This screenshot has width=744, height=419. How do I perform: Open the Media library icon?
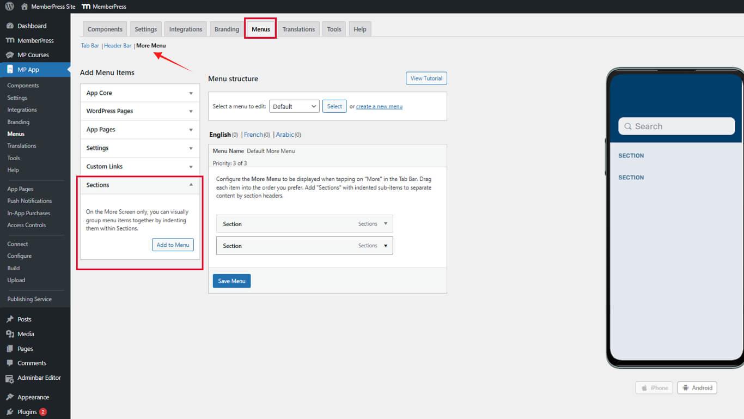click(x=10, y=334)
